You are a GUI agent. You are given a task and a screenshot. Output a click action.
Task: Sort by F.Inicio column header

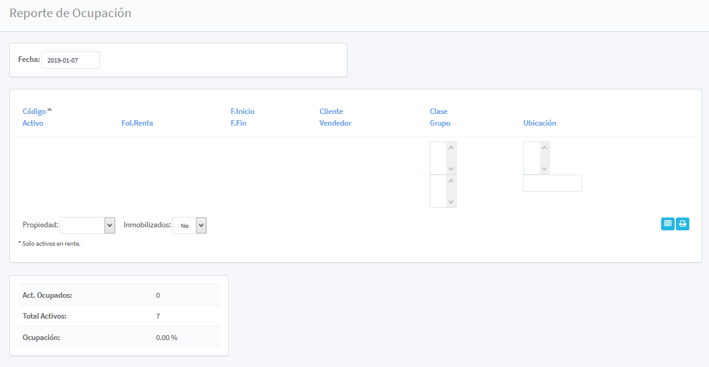click(x=242, y=112)
